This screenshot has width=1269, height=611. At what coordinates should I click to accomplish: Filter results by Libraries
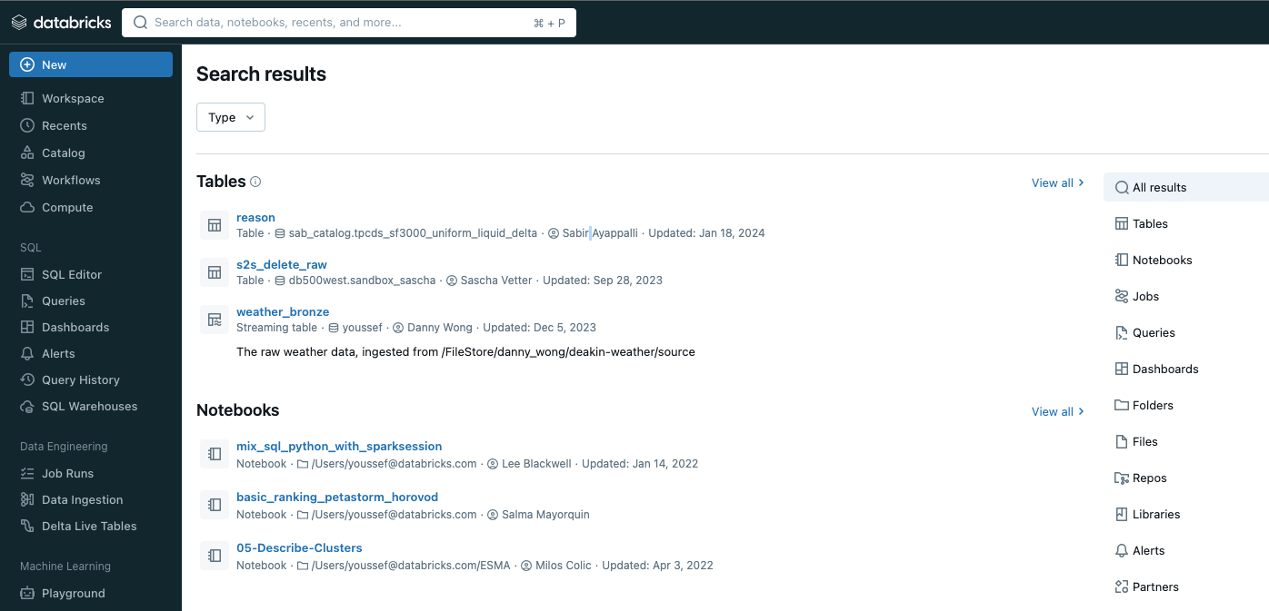(x=1185, y=514)
